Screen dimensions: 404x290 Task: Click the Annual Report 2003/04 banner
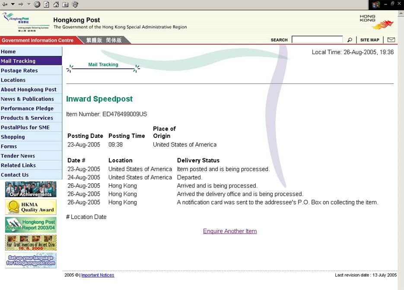[x=31, y=225]
